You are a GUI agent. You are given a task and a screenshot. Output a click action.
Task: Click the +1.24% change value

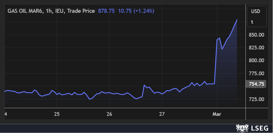tap(144, 11)
